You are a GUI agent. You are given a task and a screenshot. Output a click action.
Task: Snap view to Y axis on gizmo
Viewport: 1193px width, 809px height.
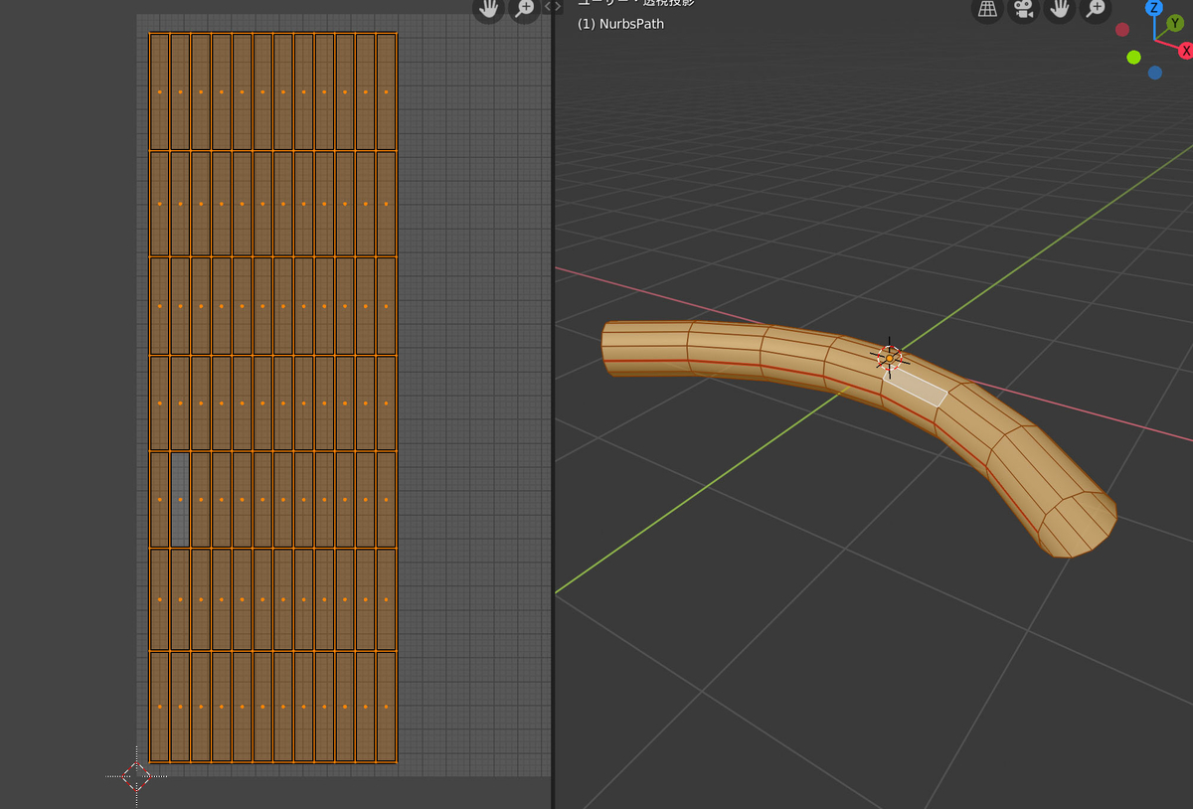(1175, 24)
